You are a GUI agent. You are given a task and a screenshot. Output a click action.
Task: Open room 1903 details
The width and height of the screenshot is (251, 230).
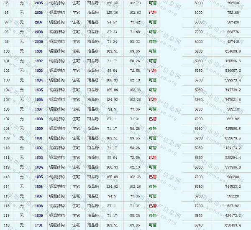(x=38, y=71)
